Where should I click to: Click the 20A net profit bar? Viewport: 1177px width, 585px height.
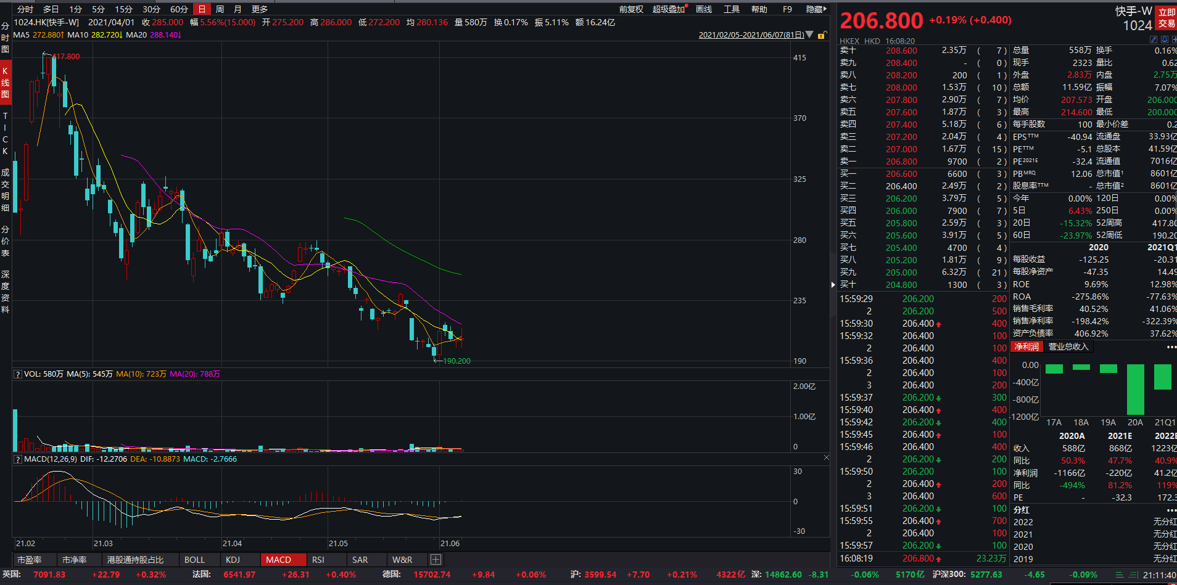tap(1135, 390)
